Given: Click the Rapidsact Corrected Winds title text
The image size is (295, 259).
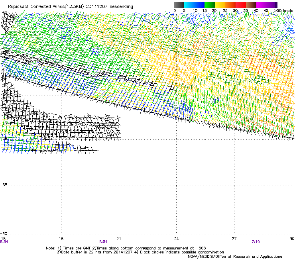Looking at the screenshot, I should (71, 7).
